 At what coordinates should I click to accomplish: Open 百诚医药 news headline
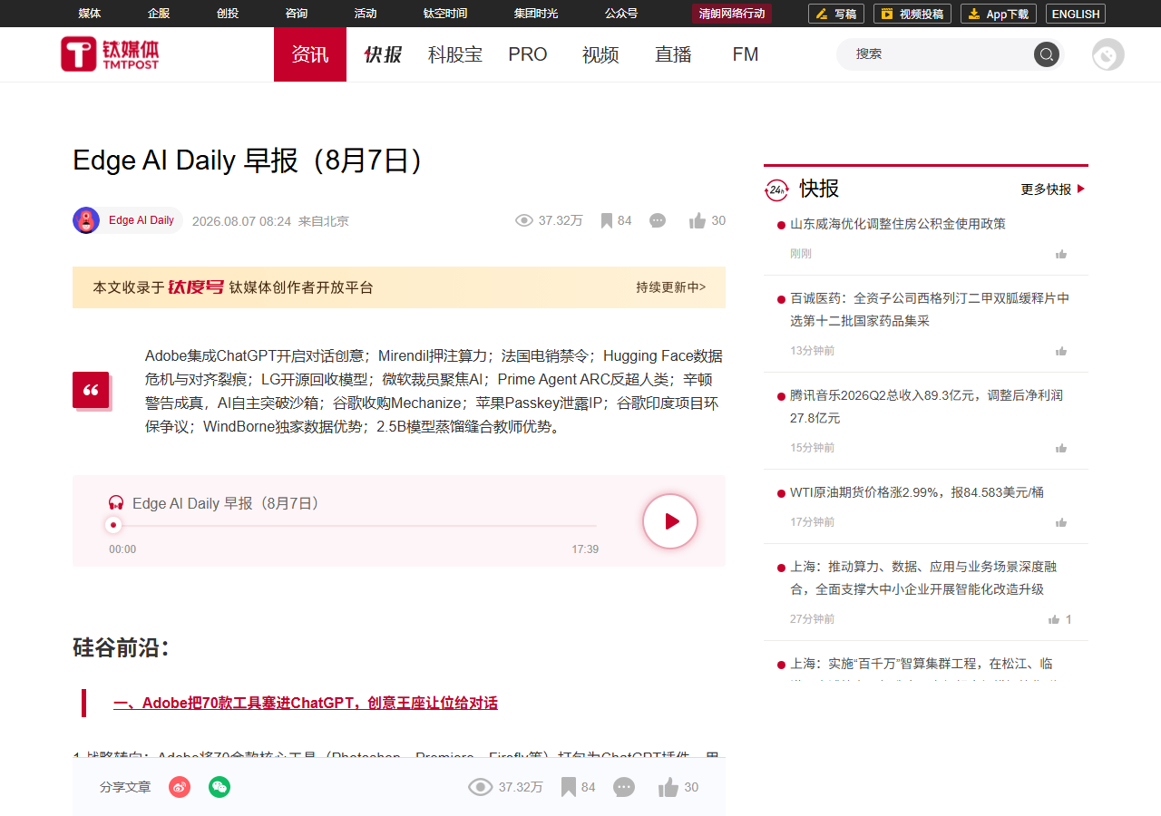930,309
